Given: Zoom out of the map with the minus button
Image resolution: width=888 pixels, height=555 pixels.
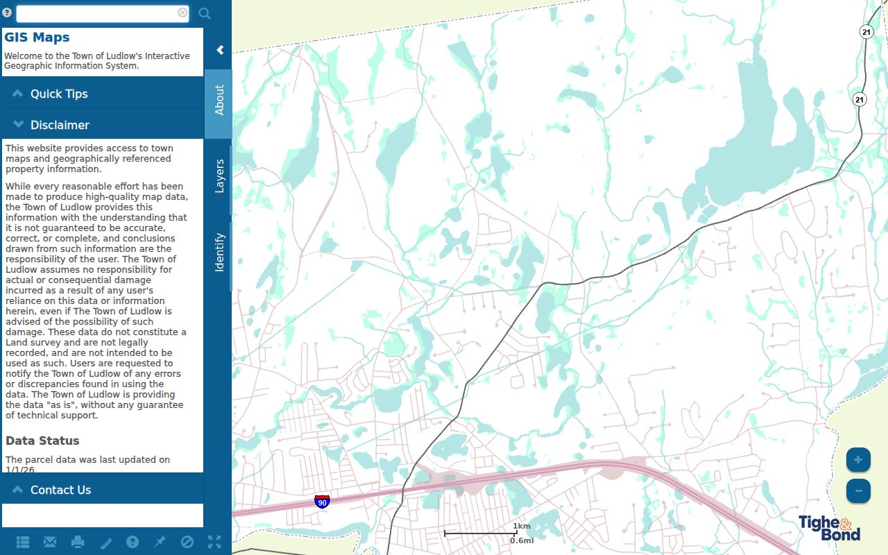Looking at the screenshot, I should pos(858,491).
